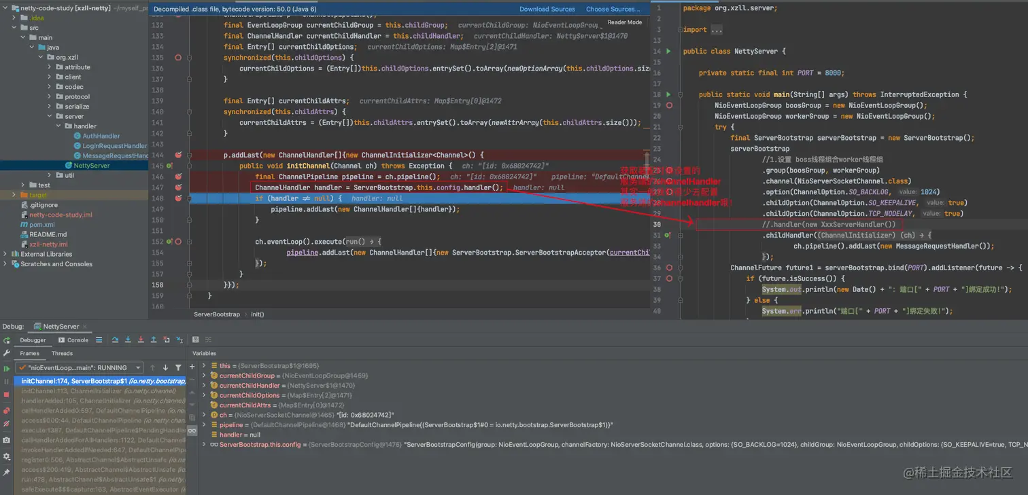1028x495 pixels.
Task: Step out of the current method
Action: pyautogui.click(x=154, y=340)
